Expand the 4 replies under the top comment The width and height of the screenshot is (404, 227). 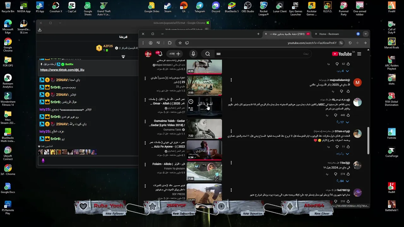tap(342, 71)
